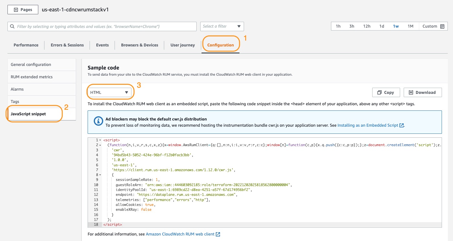This screenshot has width=453, height=241.
Task: Click the plus icon in Pages button
Action: (x=16, y=10)
